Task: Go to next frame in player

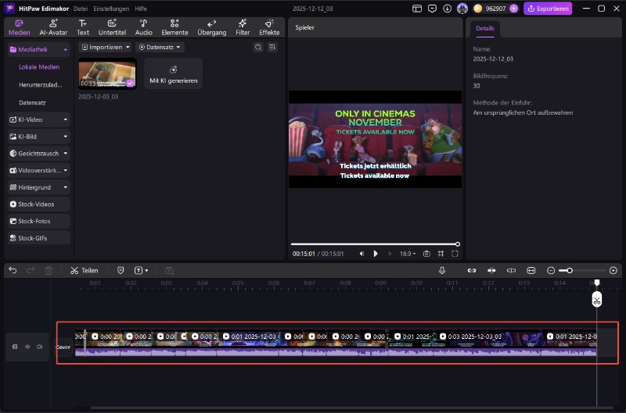Action: coord(390,254)
